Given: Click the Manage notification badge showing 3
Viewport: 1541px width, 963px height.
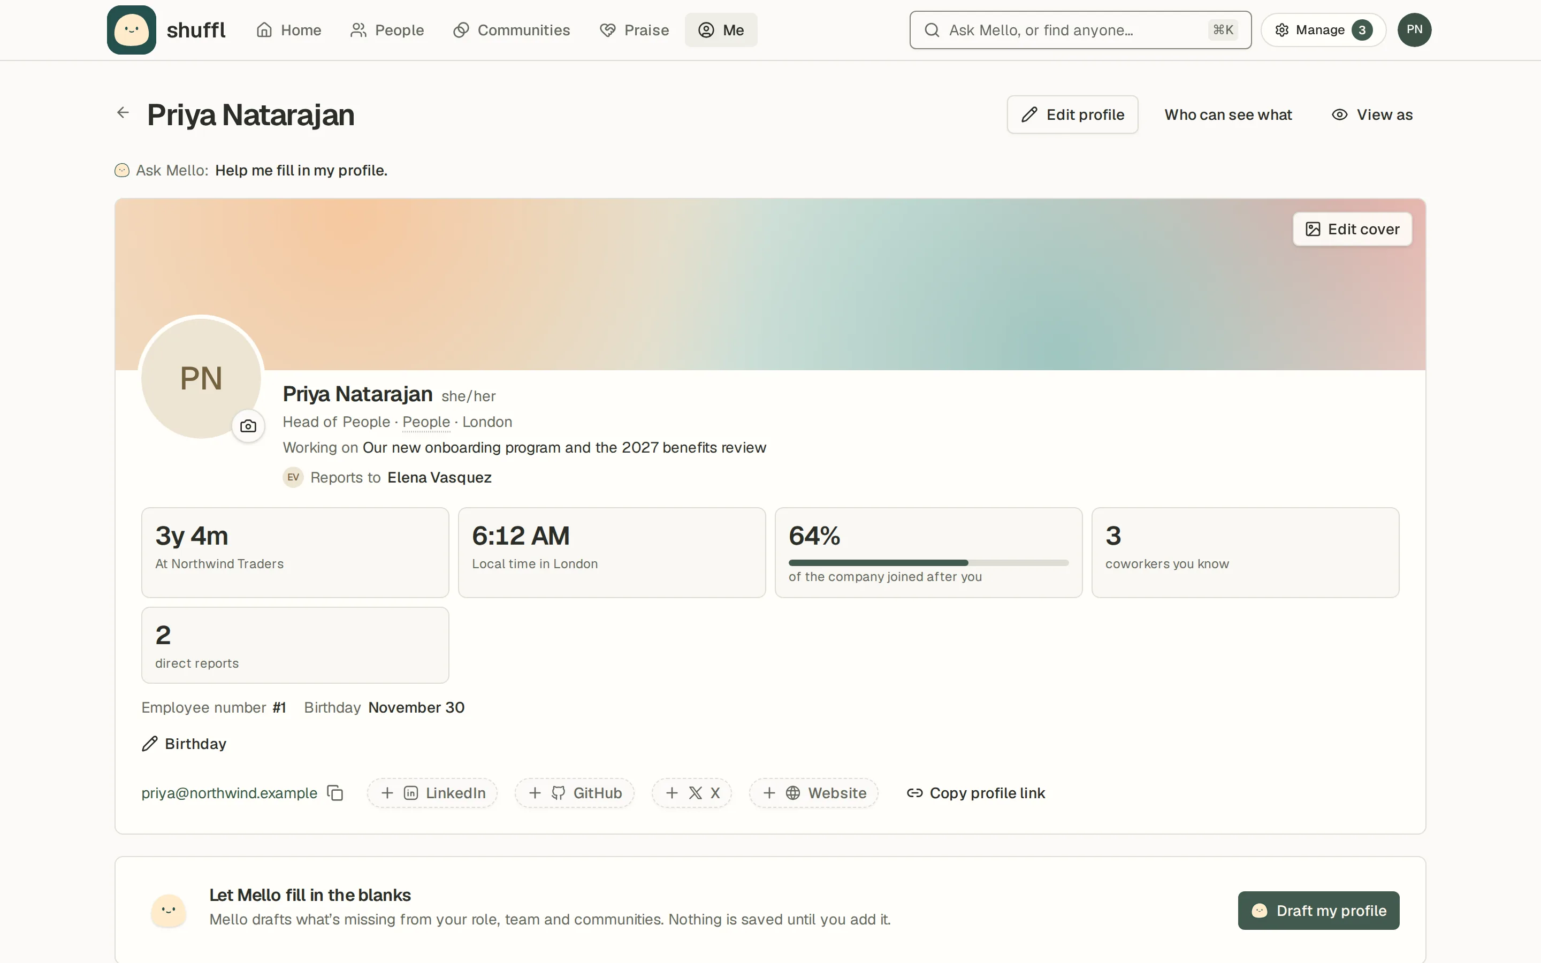Looking at the screenshot, I should click(x=1361, y=30).
